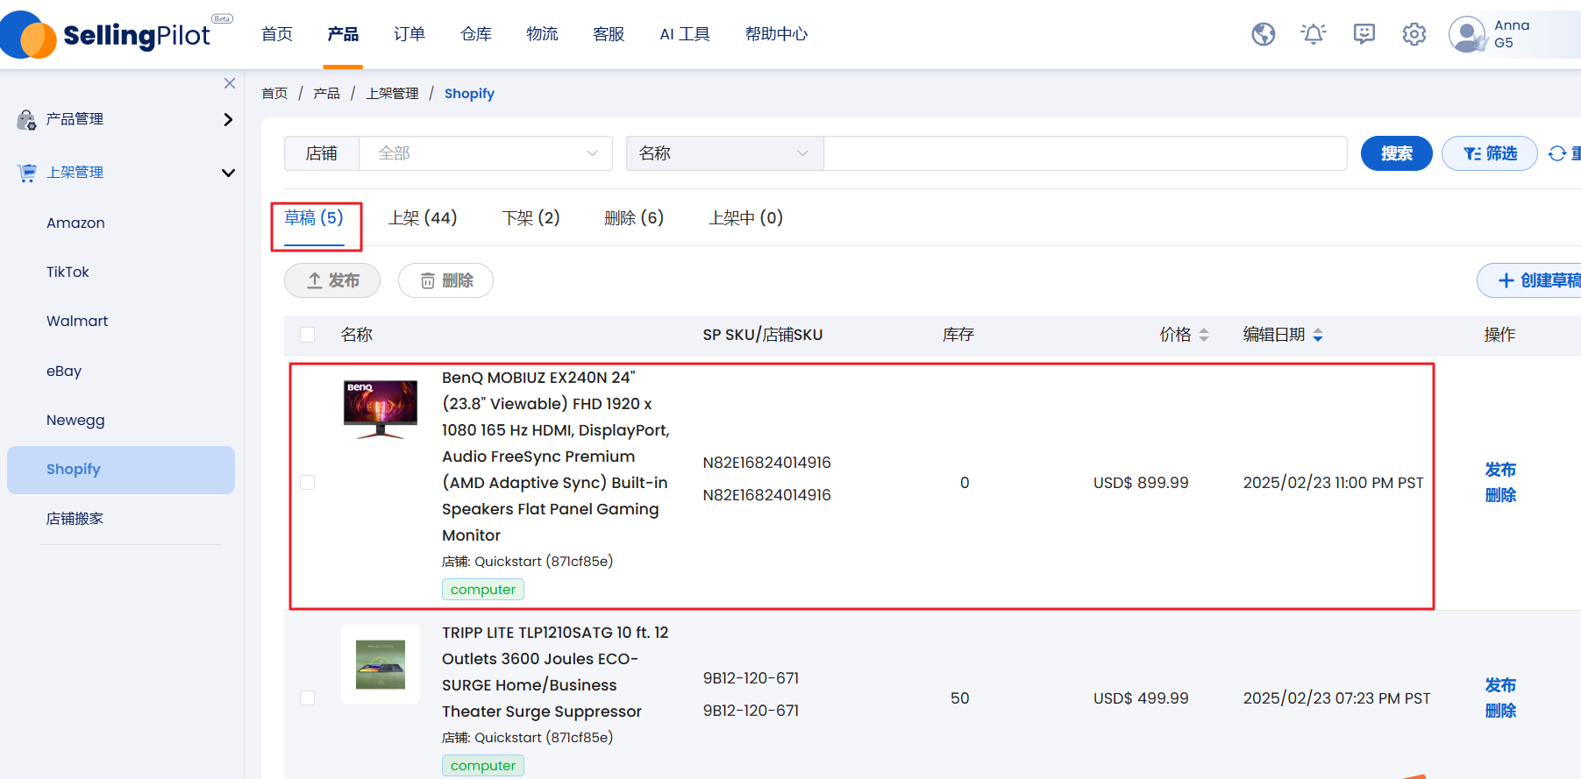
Task: Click 删除 link for BenQ row
Action: [1500, 495]
